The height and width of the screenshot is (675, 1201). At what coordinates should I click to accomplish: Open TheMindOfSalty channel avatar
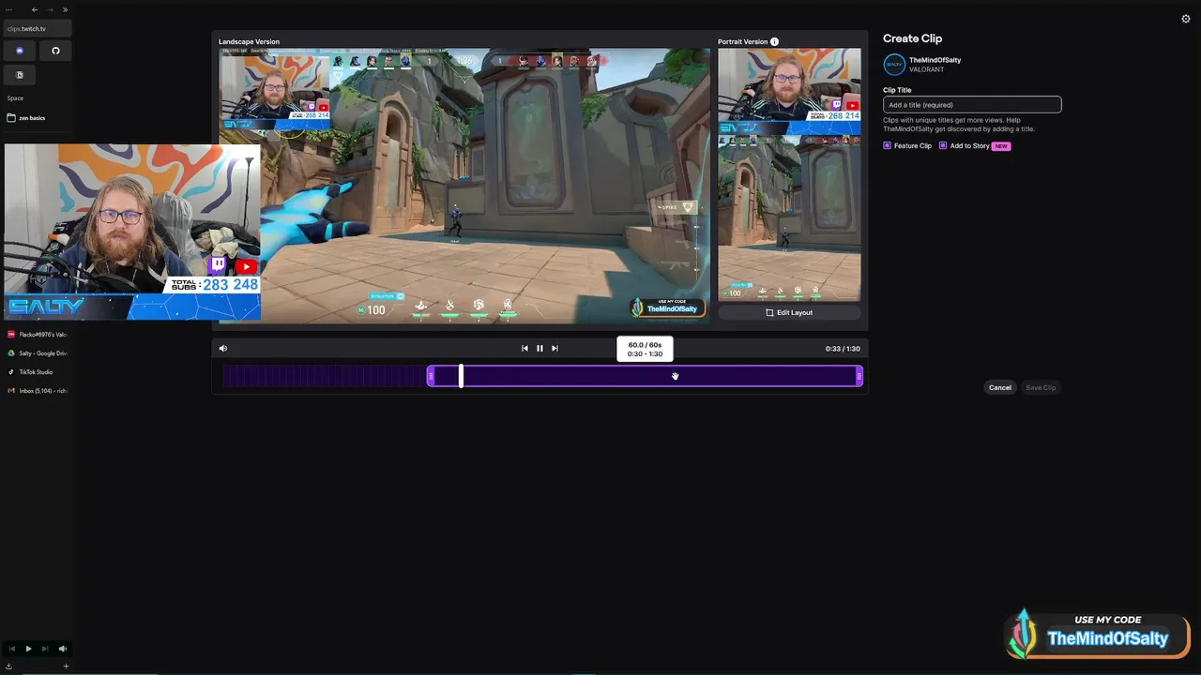point(894,65)
